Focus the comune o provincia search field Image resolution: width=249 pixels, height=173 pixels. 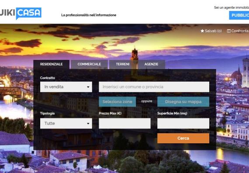(x=154, y=87)
